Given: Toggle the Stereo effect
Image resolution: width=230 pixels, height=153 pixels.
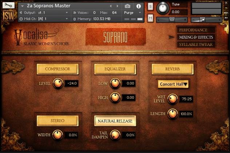Looking at the screenshot, I should tap(57, 121).
